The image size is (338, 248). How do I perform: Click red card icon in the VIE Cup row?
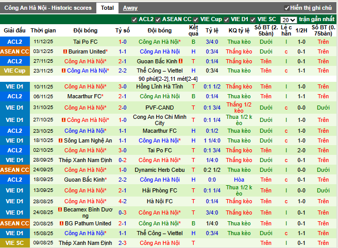click(64, 70)
